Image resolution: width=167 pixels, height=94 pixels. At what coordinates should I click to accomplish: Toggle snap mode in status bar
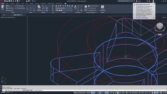click(94, 93)
